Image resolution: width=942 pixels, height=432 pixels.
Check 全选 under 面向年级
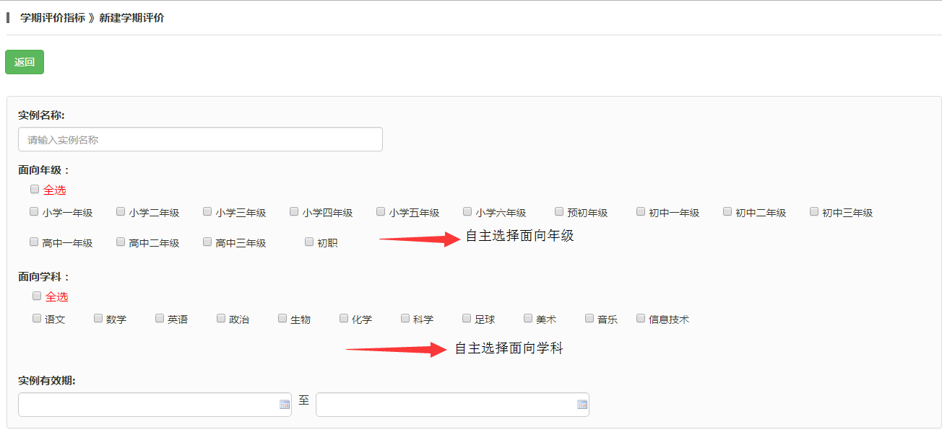tap(35, 189)
